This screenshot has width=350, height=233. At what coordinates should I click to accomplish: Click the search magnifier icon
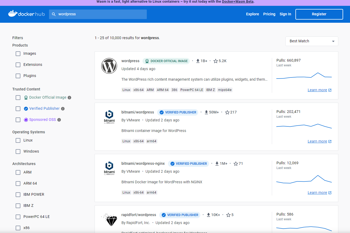coord(54,14)
